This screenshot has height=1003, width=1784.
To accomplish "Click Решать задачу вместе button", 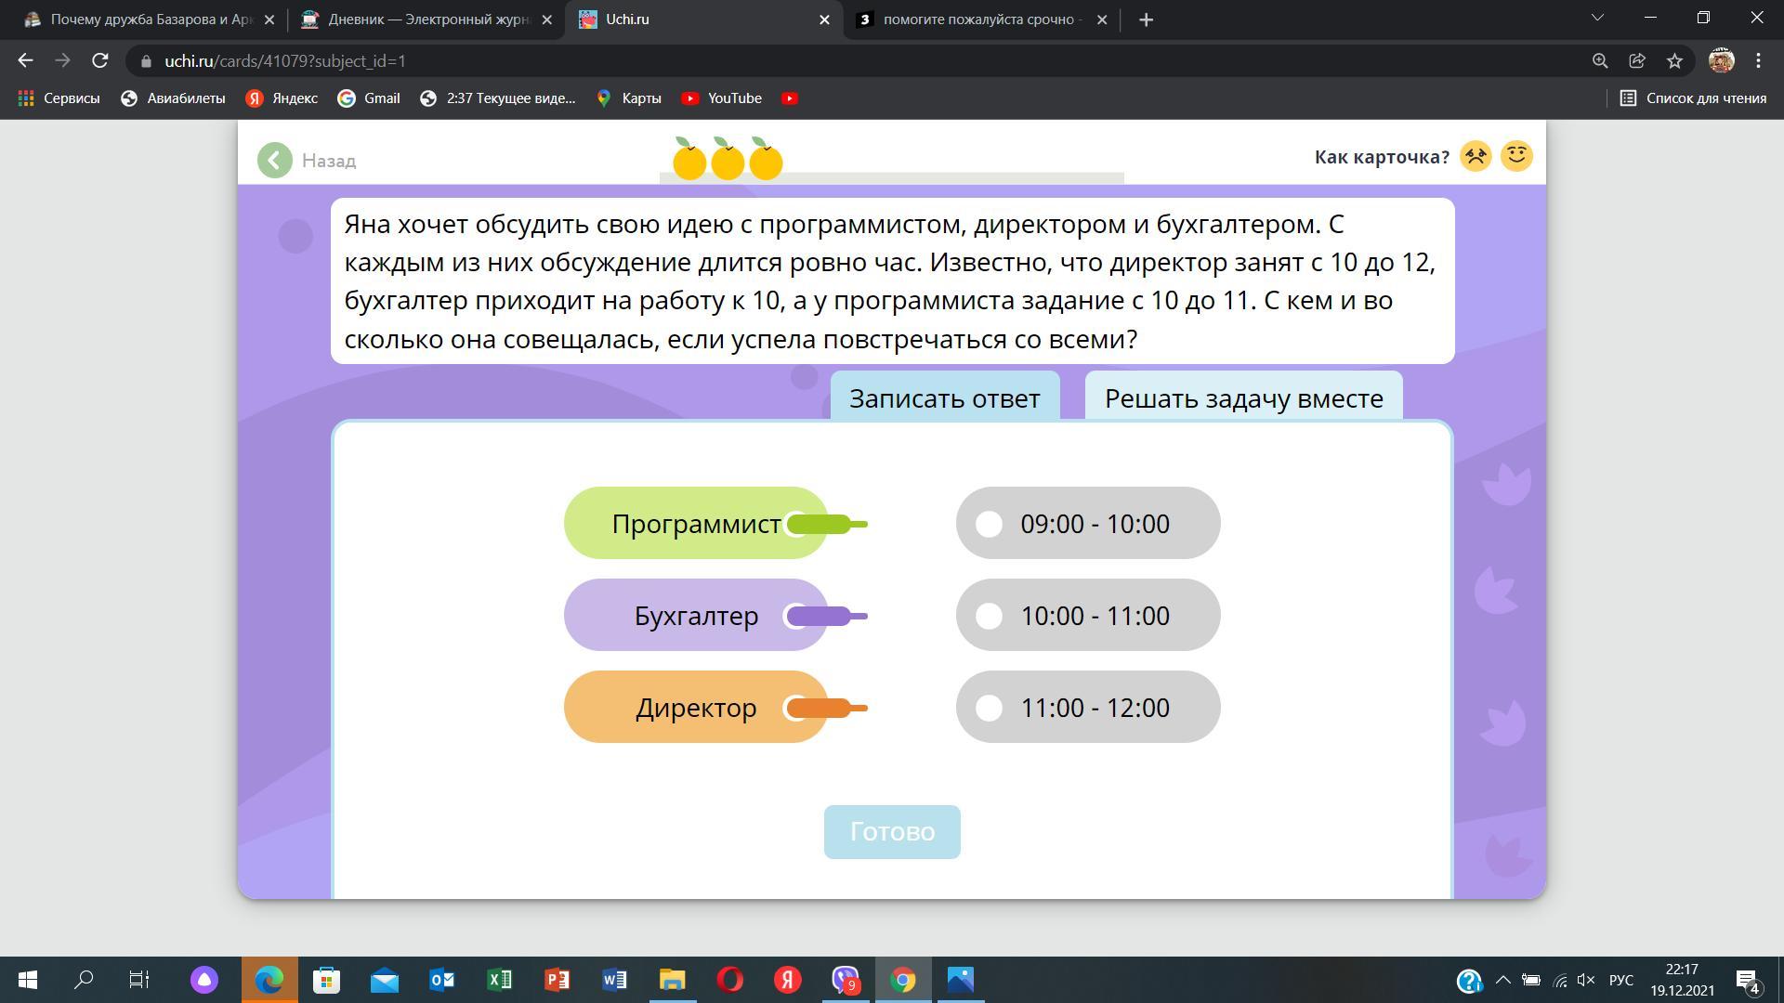I will click(x=1243, y=398).
